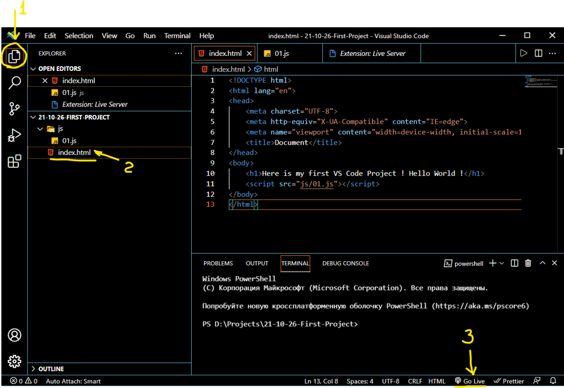
Task: Open the Extensions view
Action: [14, 162]
